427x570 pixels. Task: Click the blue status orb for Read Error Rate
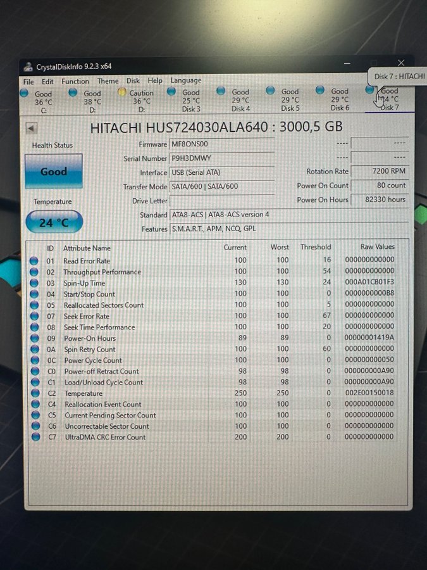34,261
